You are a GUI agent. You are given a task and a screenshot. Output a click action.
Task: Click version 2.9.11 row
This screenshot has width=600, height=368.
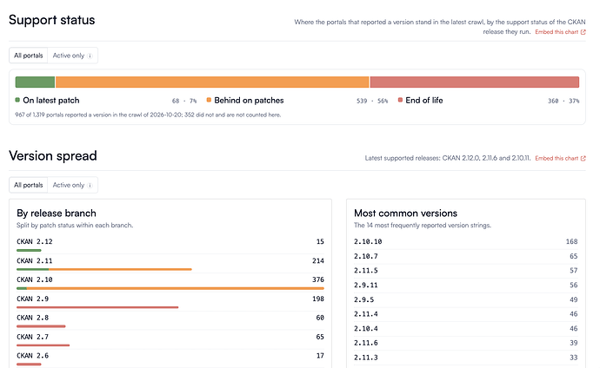pos(466,286)
